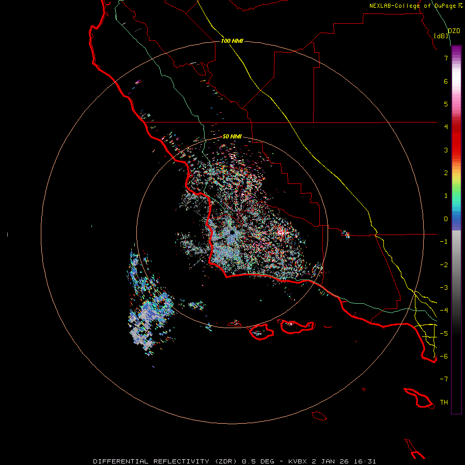Viewport: 465px width, 465px height.
Task: Click the '50 NMI' range ring label
Action: (232, 136)
